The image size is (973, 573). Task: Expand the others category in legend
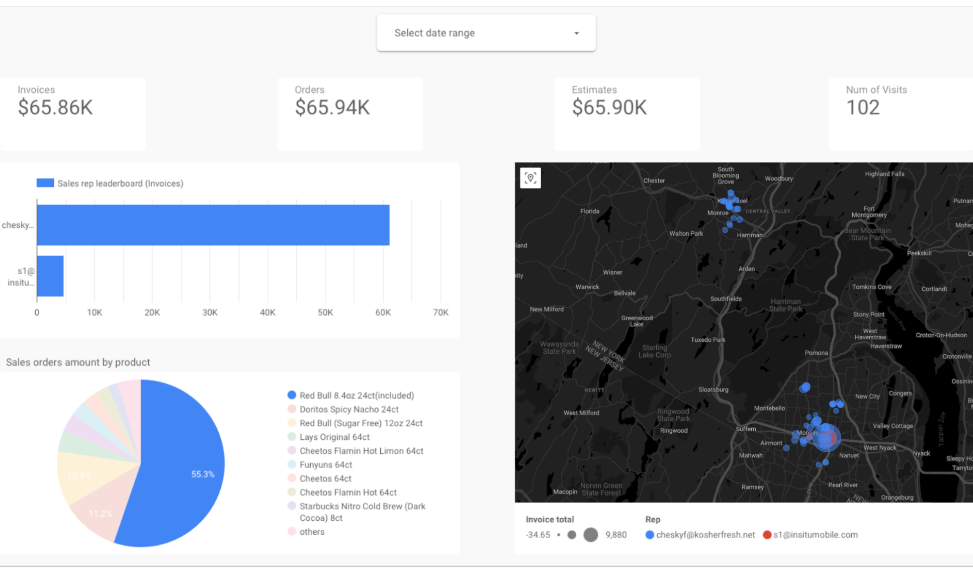(310, 531)
